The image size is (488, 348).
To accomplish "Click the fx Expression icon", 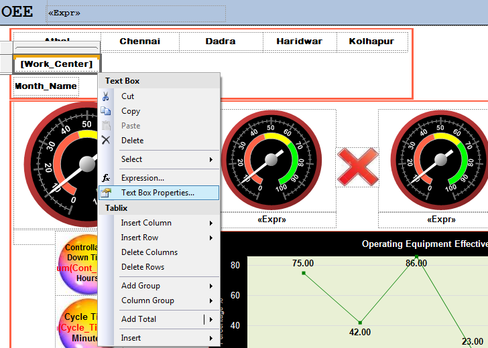I will [105, 178].
